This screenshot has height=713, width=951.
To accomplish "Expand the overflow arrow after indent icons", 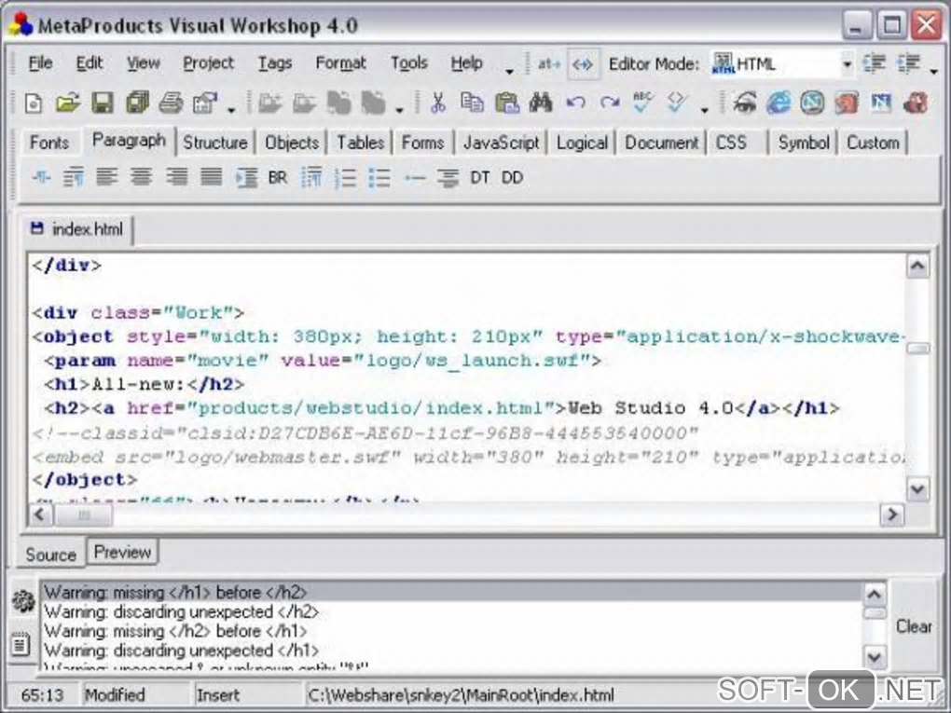I will pos(934,72).
